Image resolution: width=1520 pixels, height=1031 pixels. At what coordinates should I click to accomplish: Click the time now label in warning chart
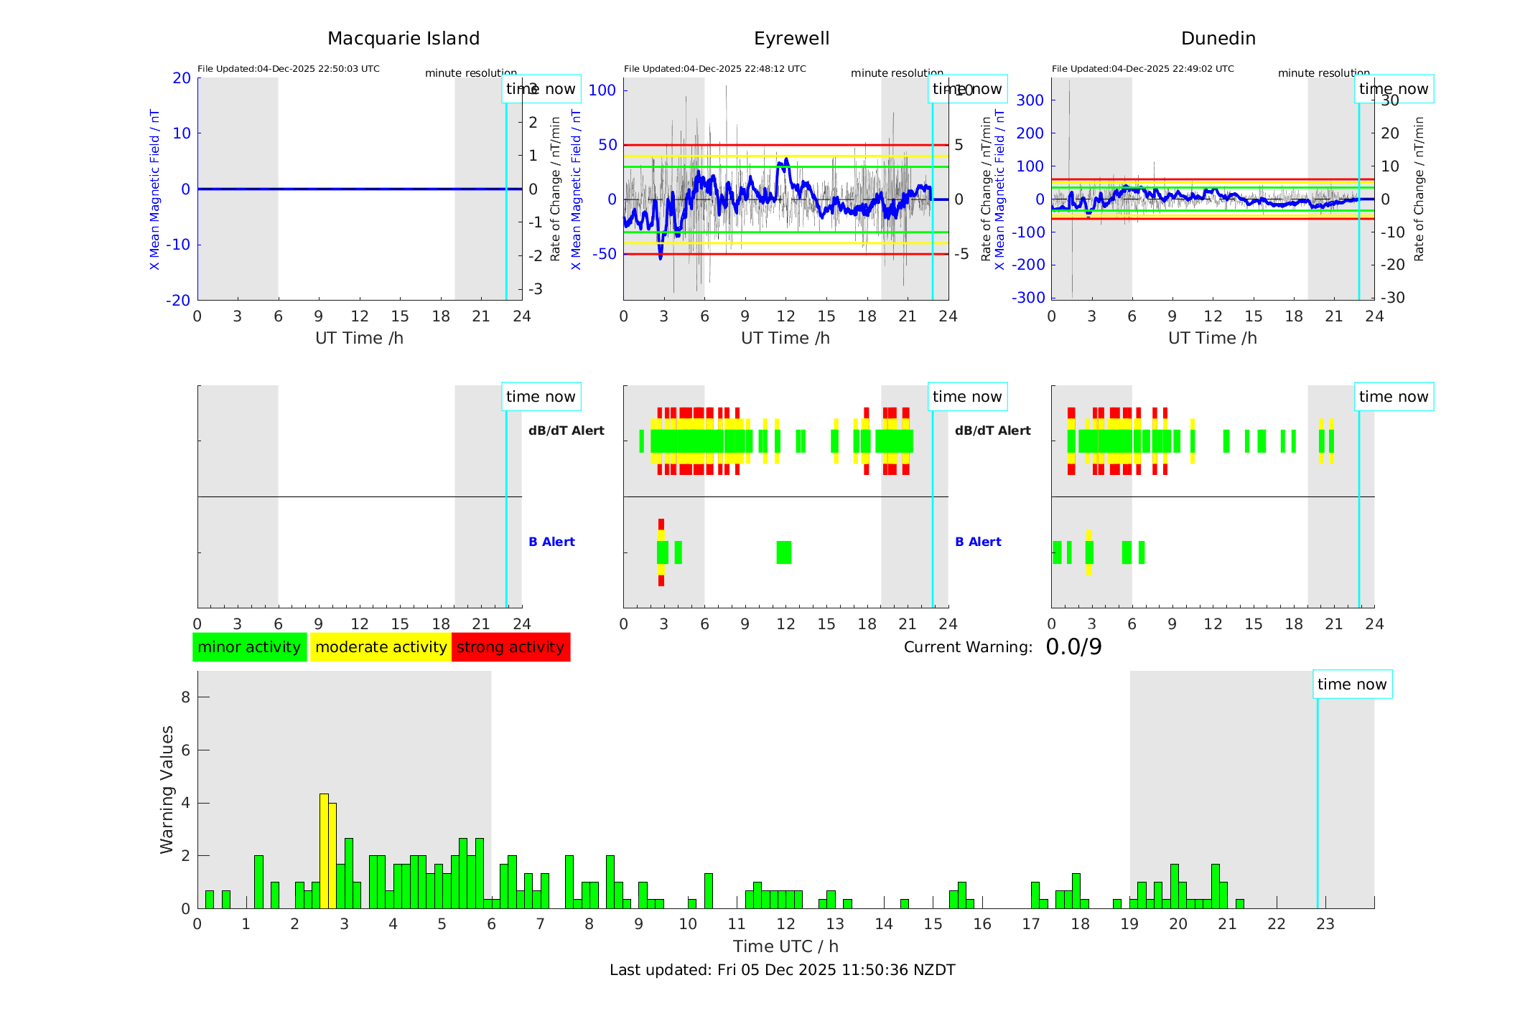point(1352,684)
